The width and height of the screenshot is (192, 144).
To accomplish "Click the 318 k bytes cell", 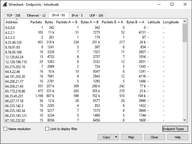I will click(x=50, y=42).
